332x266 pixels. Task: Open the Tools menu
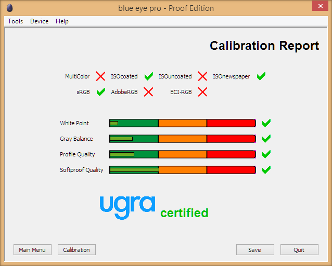coord(15,21)
